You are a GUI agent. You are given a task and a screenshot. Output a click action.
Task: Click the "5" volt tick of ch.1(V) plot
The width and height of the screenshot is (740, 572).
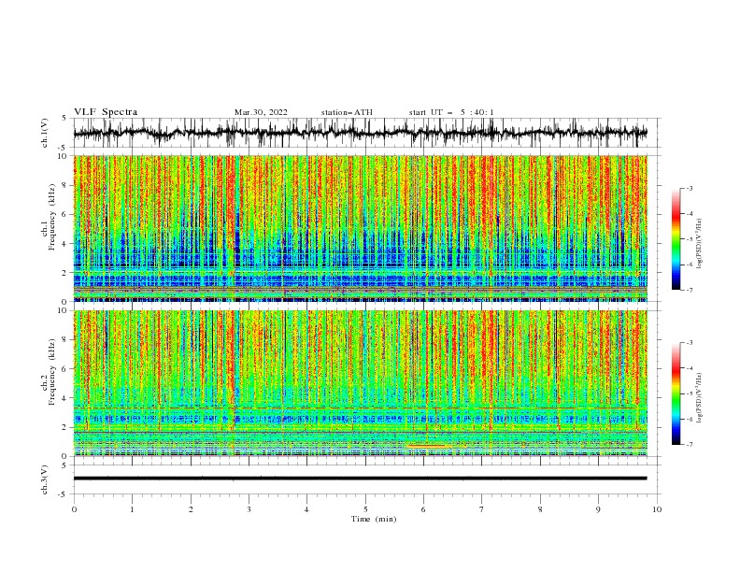click(64, 118)
